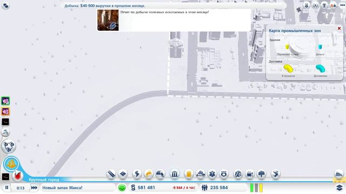The width and height of the screenshot is (346, 194).
Task: Click the yellow industrial demand bar
Action: (x=261, y=188)
